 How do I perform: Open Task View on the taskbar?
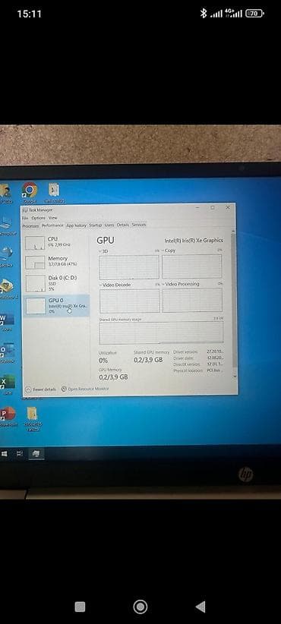point(20,454)
